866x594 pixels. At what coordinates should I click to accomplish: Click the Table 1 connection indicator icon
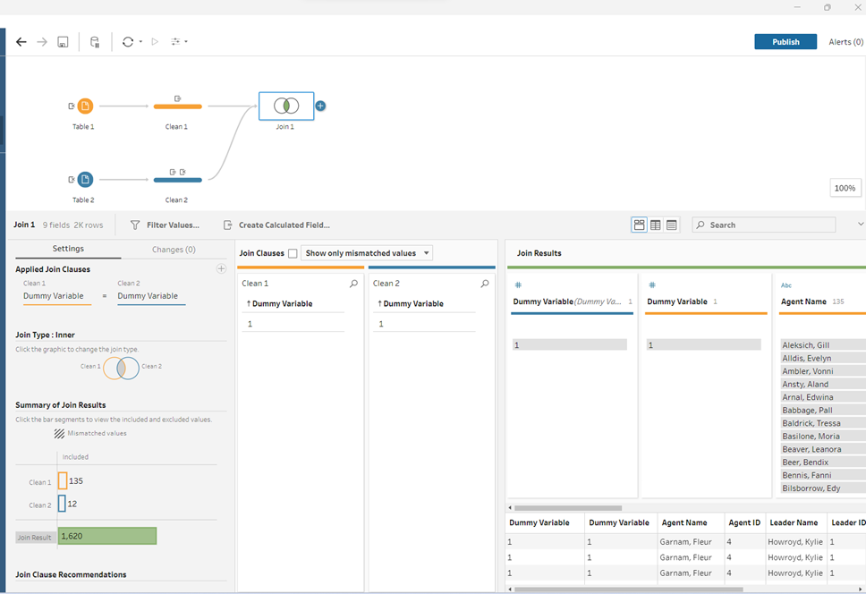[x=72, y=106]
